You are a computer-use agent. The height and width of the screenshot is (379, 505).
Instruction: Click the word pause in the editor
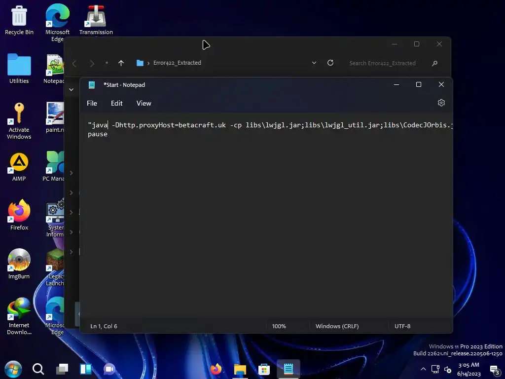point(98,134)
